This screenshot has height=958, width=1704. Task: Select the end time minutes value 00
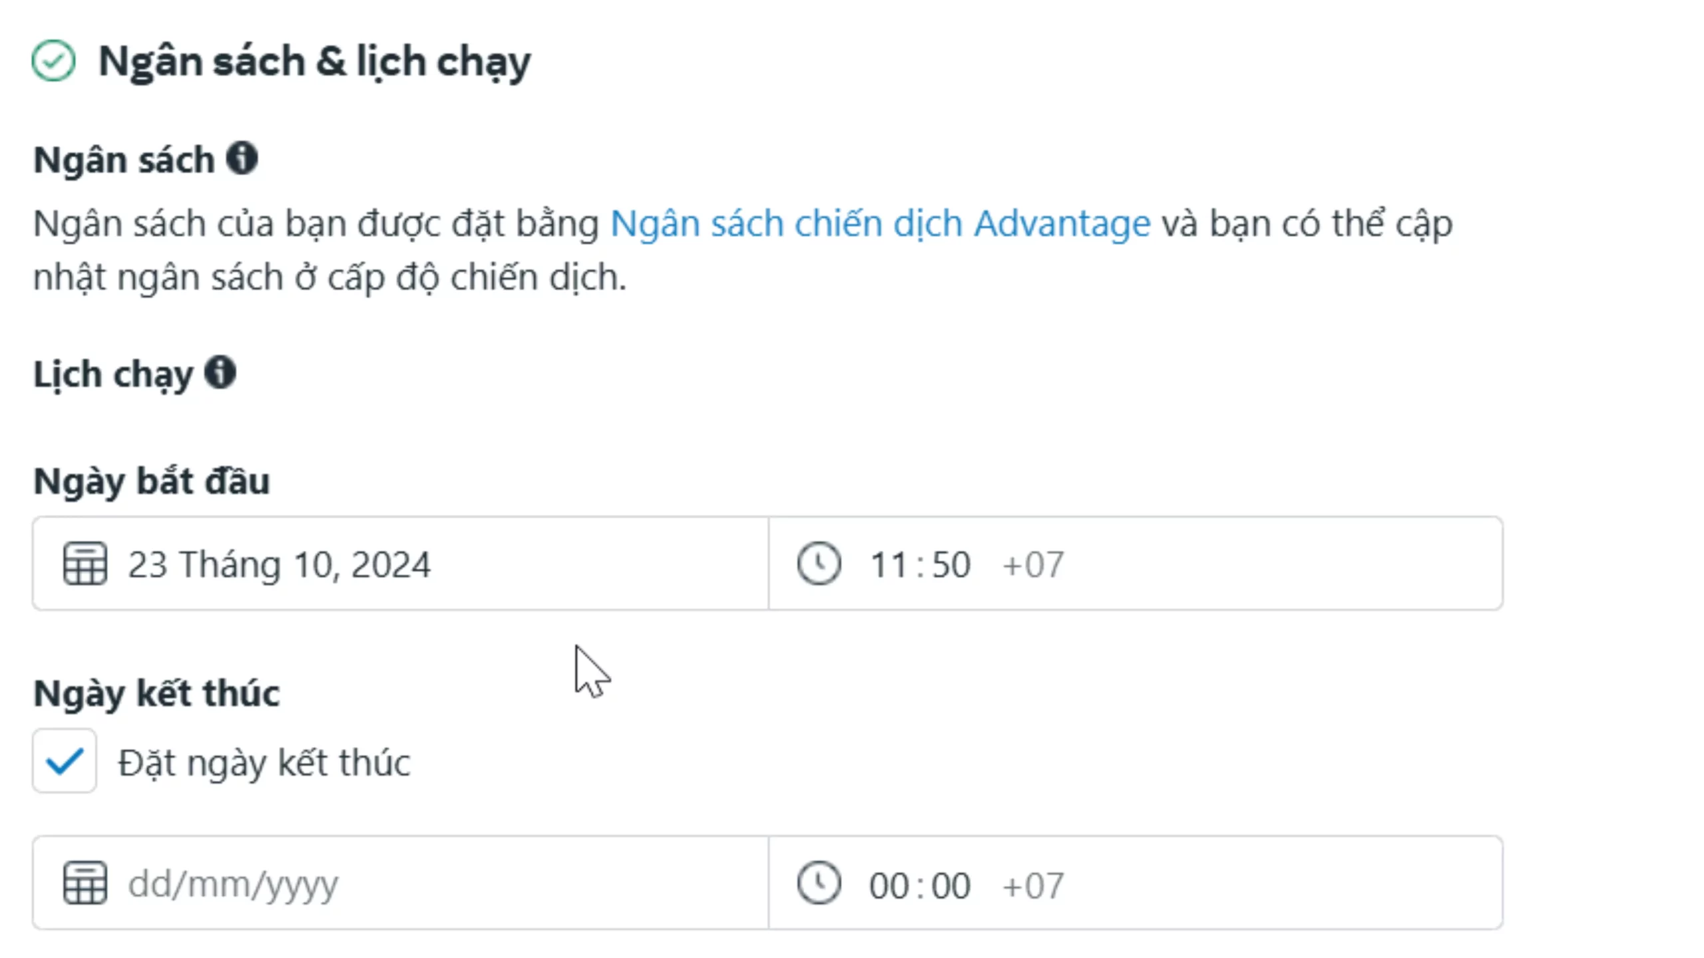pos(951,885)
